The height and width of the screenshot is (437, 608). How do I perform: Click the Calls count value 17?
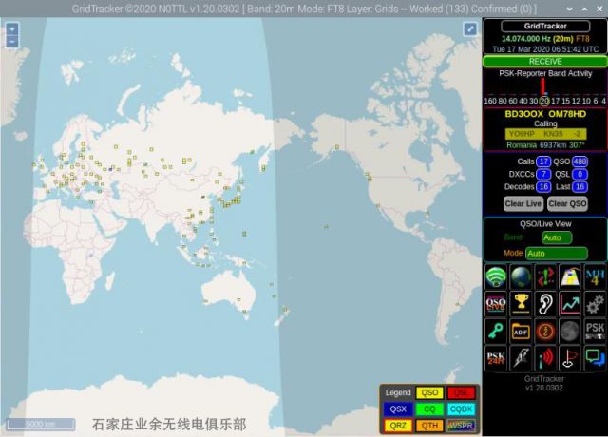tap(543, 161)
